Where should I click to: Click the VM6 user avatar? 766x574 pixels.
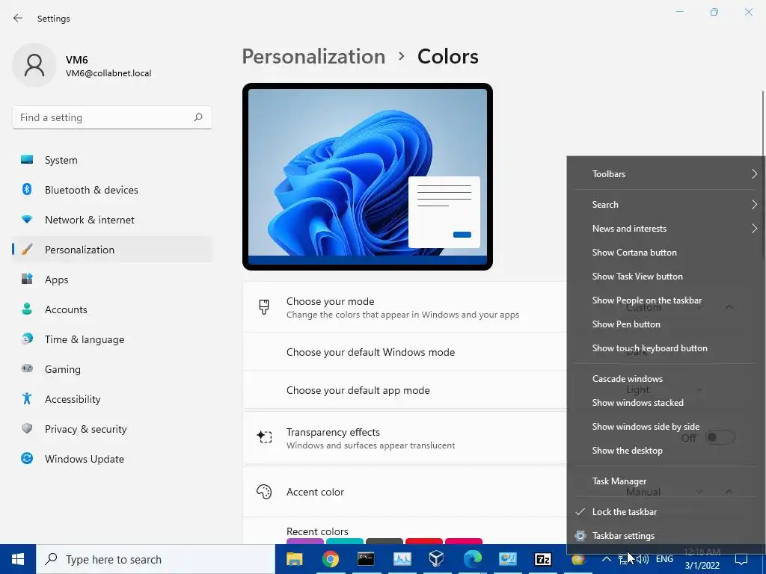pos(34,65)
